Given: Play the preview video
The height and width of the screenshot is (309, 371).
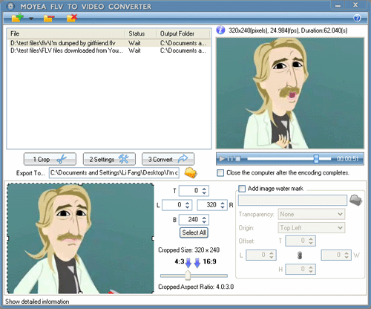Looking at the screenshot, I should click(x=222, y=159).
